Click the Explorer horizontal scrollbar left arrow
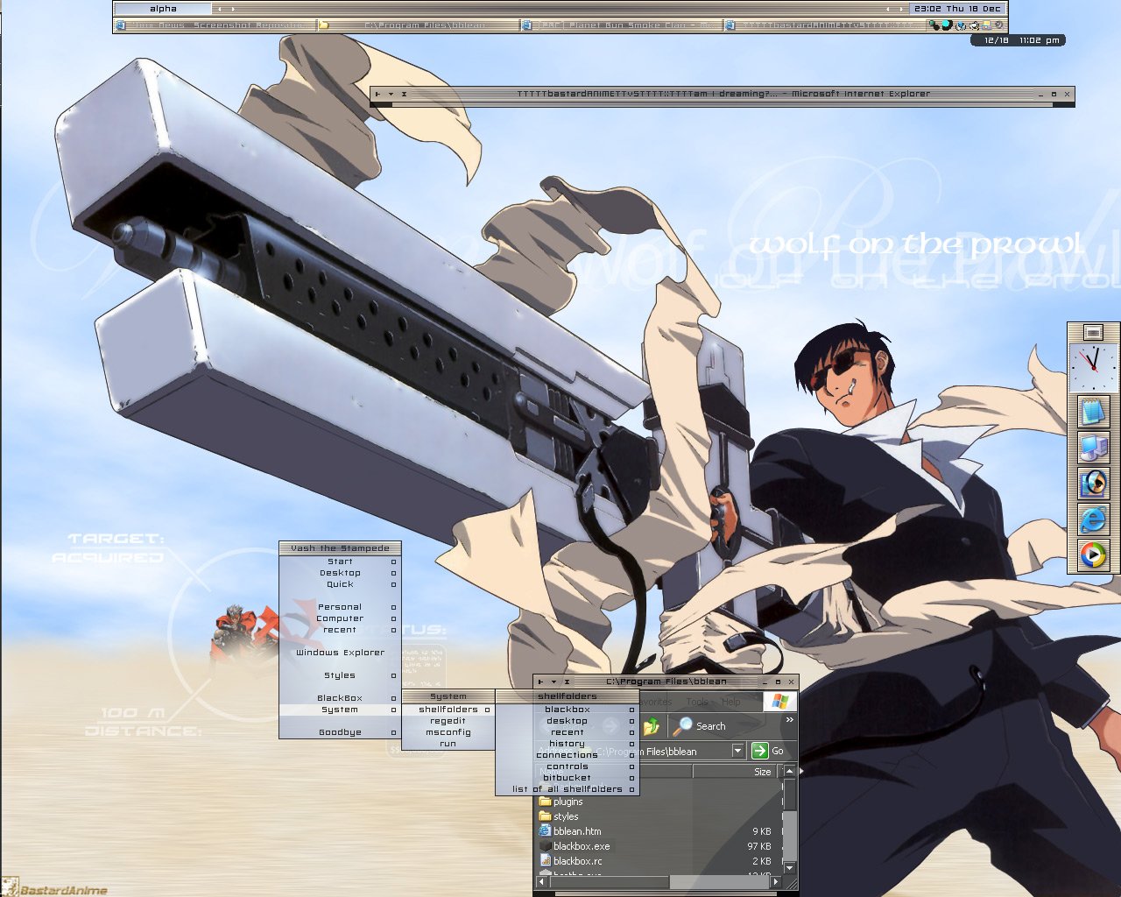Screen dimensions: 1121x897 tap(541, 882)
